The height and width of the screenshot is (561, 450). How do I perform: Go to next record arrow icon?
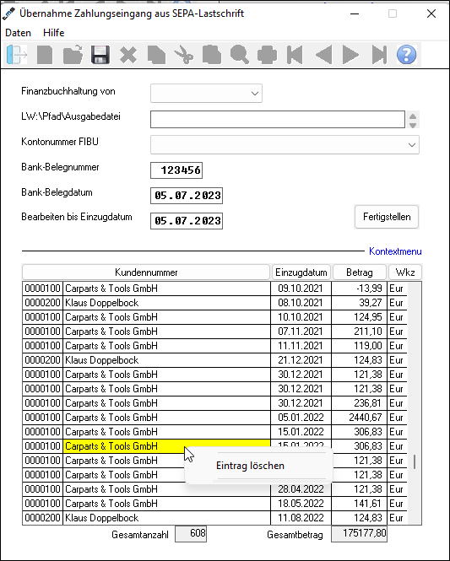click(x=350, y=55)
